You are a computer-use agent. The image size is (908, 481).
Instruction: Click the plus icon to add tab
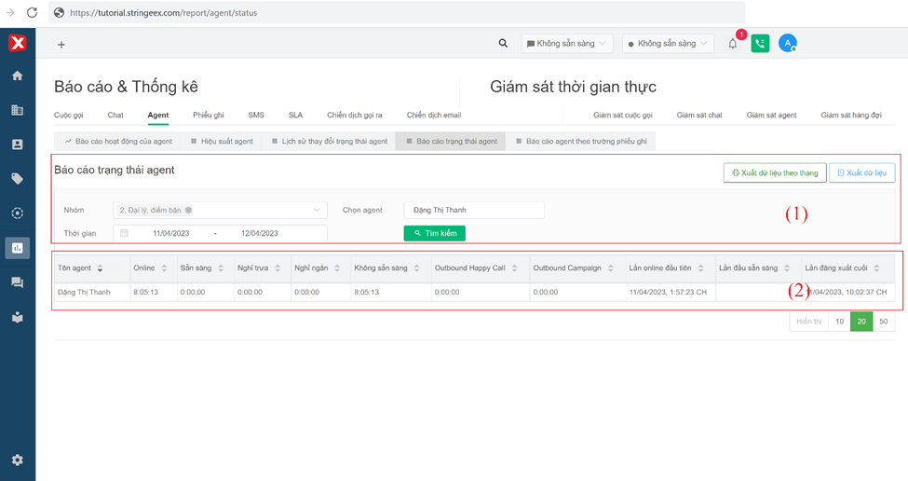click(61, 45)
